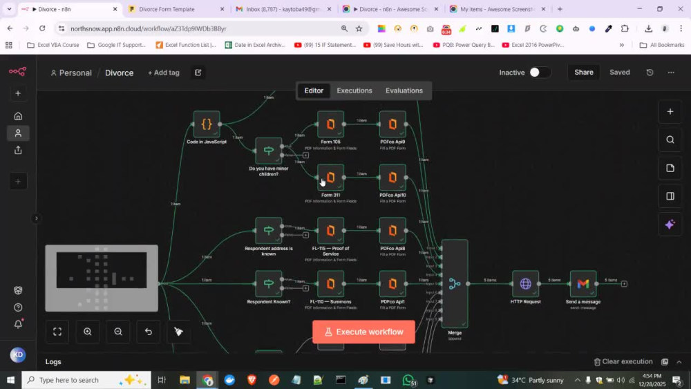Click the canvas minimap thumbnail
The image size is (691, 389).
coord(102,278)
